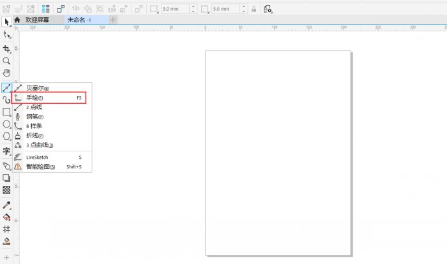Select the Rectangle tool
Screen dimensions: 447x264
pos(6,112)
